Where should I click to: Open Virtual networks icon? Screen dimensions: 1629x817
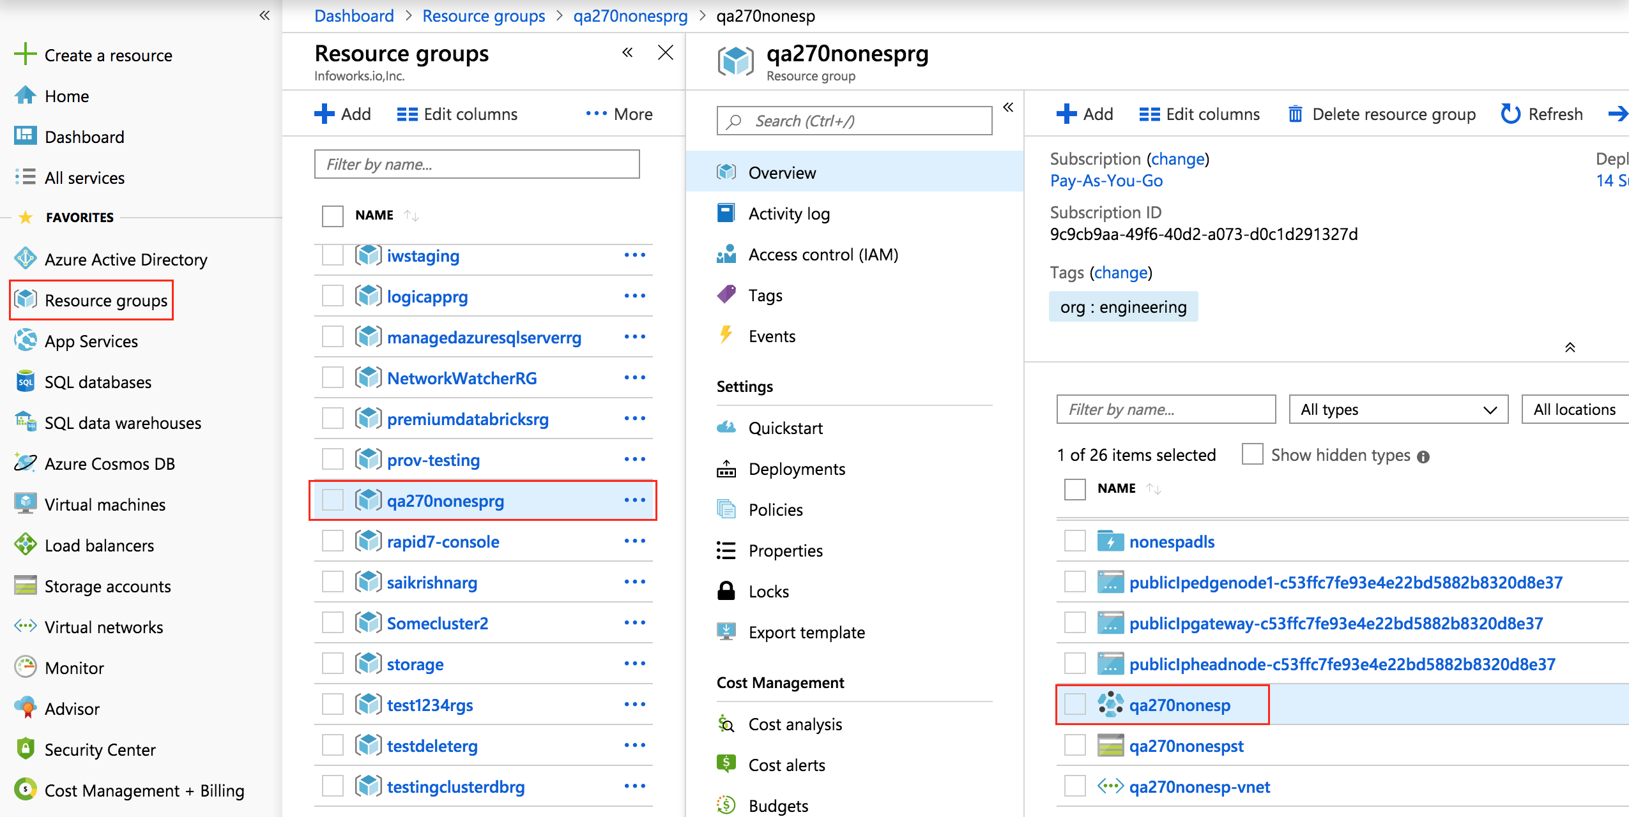click(x=25, y=626)
